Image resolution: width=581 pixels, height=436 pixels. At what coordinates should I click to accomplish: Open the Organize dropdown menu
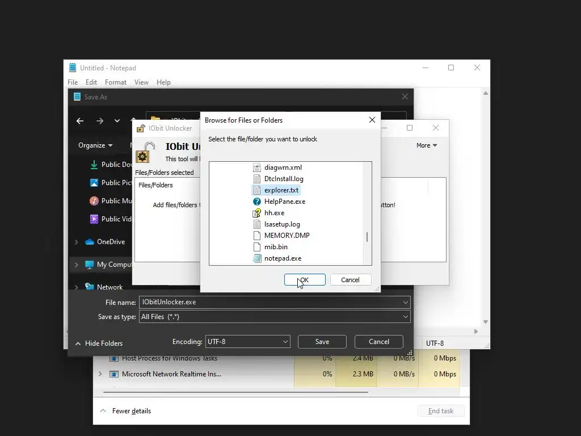(95, 145)
